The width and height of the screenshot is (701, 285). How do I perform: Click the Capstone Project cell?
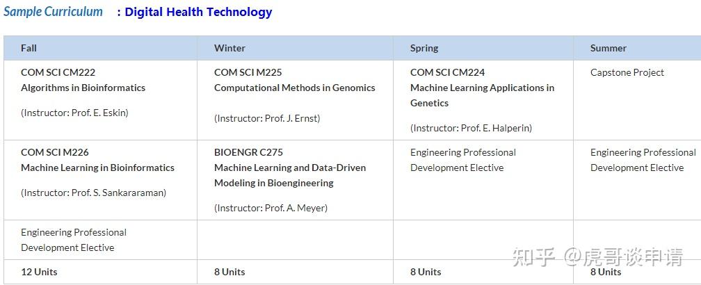(627, 72)
